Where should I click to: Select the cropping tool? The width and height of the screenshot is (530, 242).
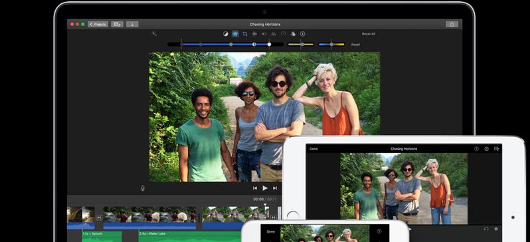244,34
